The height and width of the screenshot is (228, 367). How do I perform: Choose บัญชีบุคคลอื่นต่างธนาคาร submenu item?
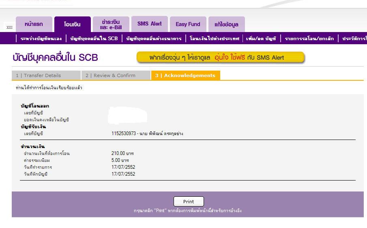tap(154, 39)
